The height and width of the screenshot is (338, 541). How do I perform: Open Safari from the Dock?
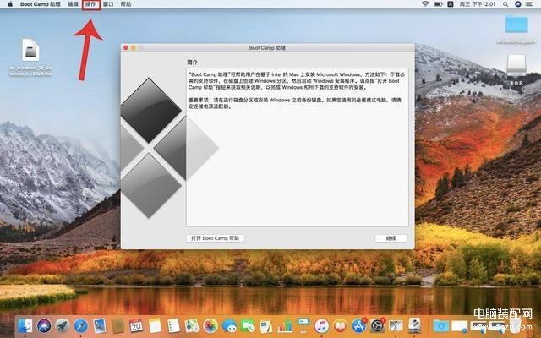(81, 325)
